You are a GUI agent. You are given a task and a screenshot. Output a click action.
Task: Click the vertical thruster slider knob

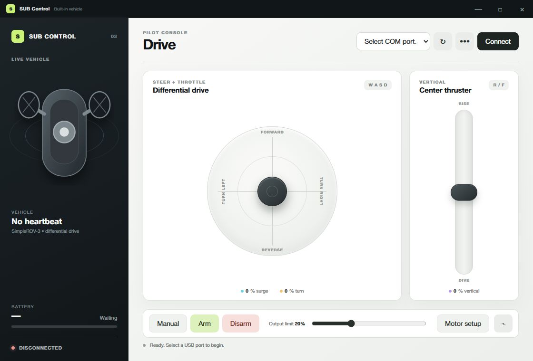point(464,192)
